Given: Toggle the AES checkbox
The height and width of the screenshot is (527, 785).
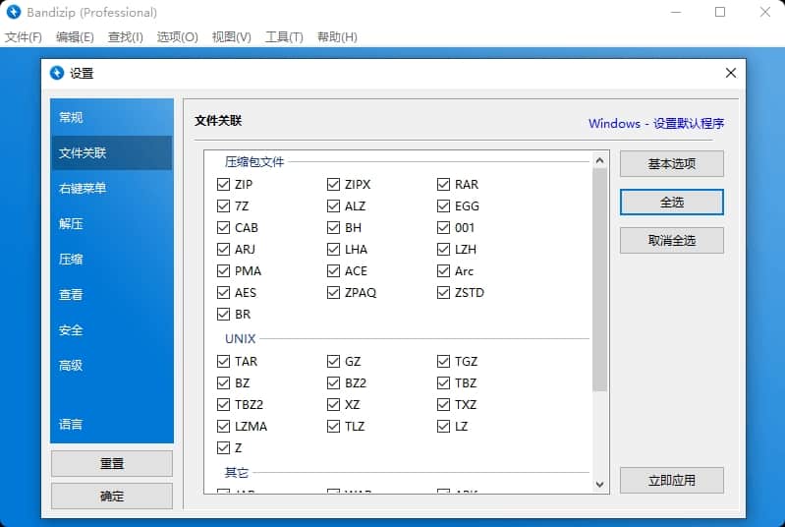Looking at the screenshot, I should coord(223,293).
